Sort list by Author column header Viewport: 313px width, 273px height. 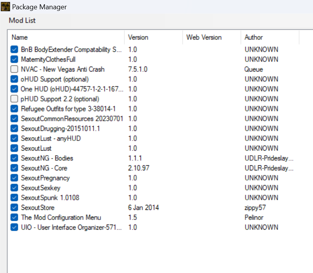pyautogui.click(x=270, y=38)
